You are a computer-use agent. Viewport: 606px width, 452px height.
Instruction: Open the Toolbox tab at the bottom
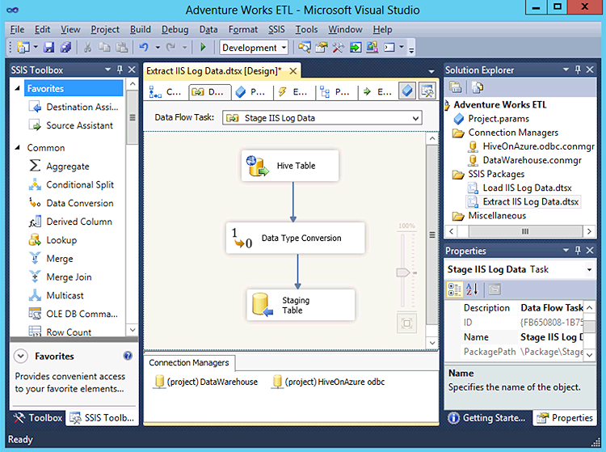(x=38, y=418)
